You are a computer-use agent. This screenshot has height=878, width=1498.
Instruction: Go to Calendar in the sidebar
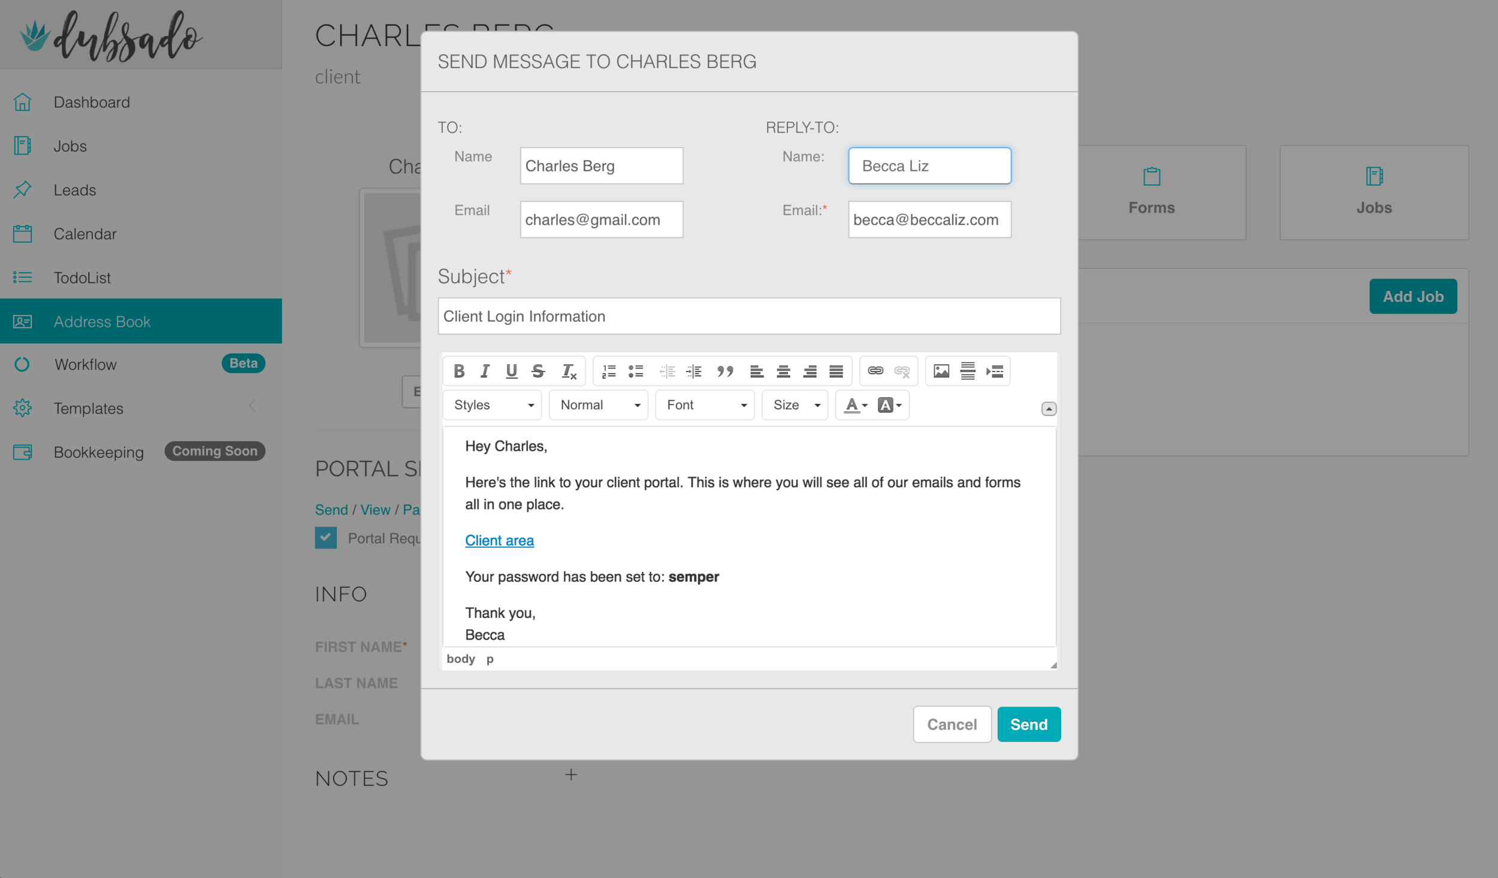(84, 234)
